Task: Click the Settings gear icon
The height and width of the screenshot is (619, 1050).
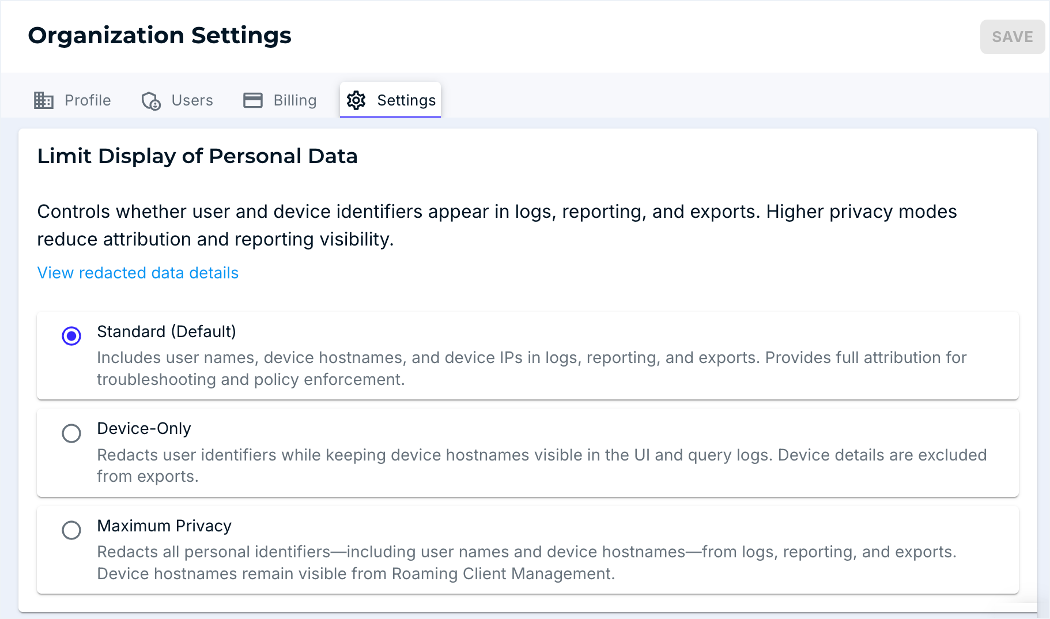Action: [356, 100]
